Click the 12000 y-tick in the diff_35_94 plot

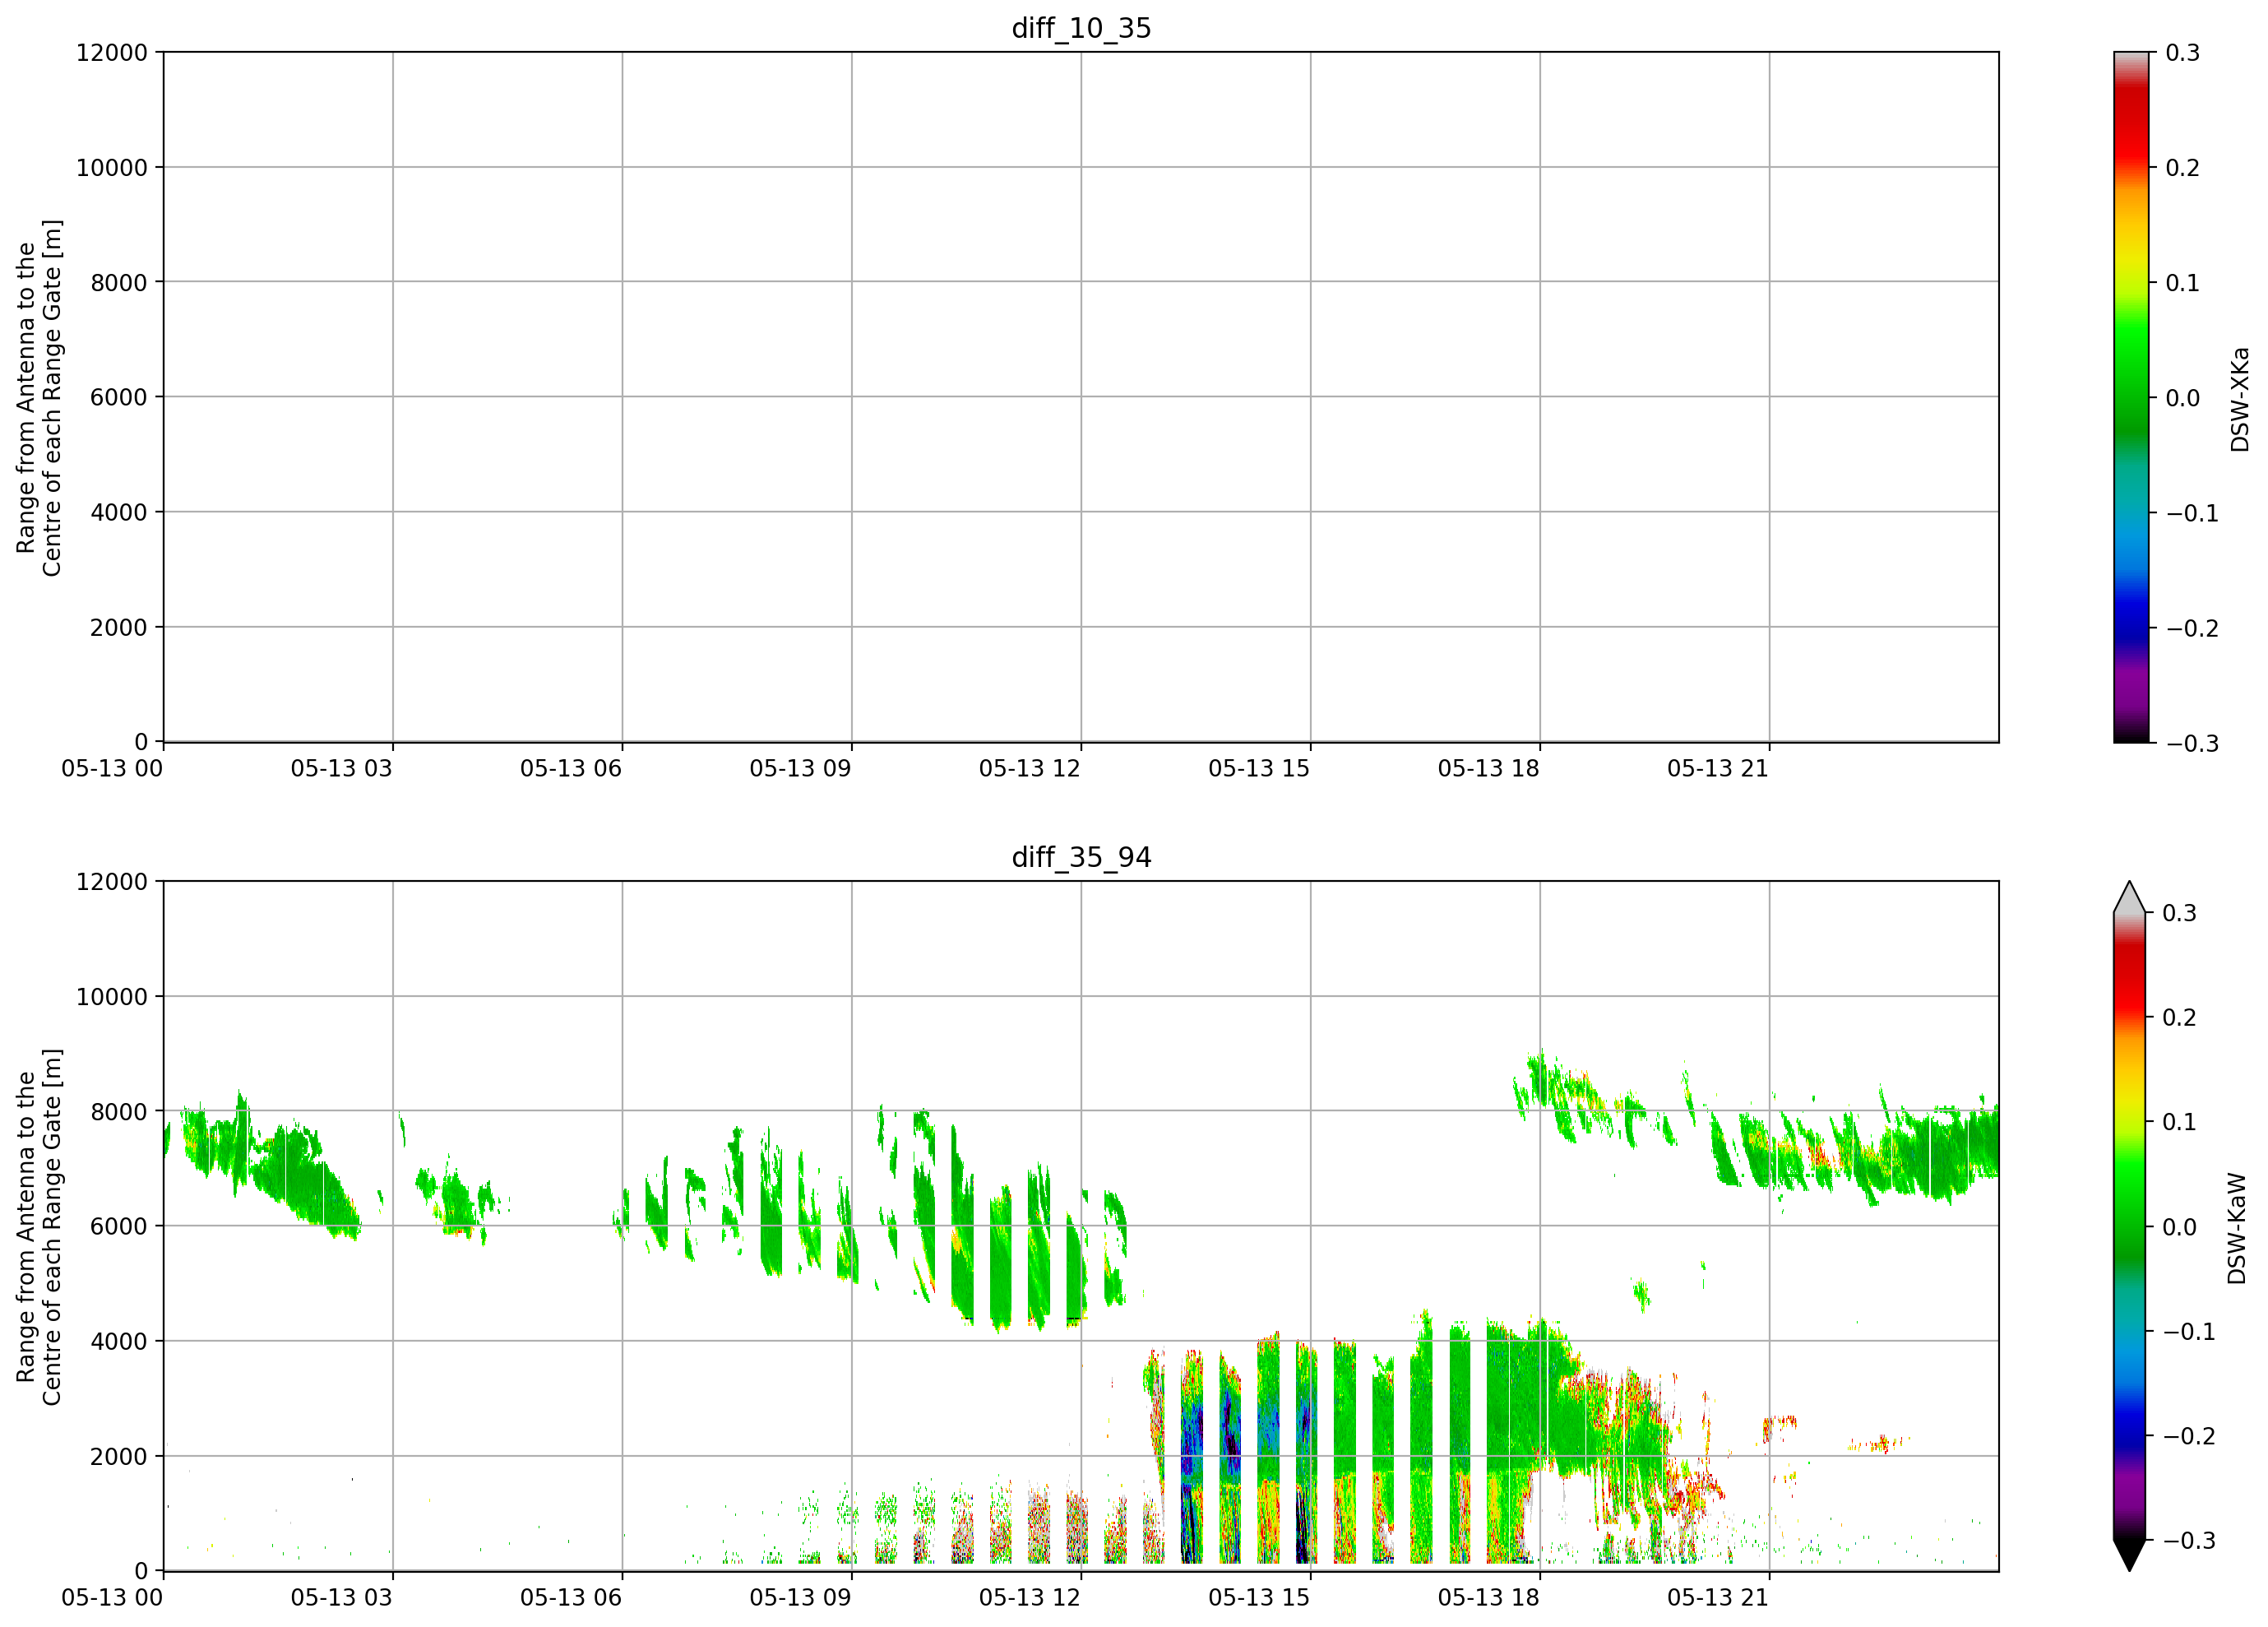112,882
